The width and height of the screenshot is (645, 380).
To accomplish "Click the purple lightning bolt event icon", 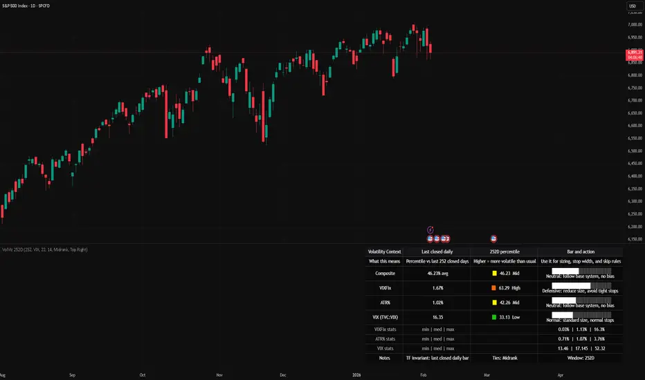I will tap(430, 229).
